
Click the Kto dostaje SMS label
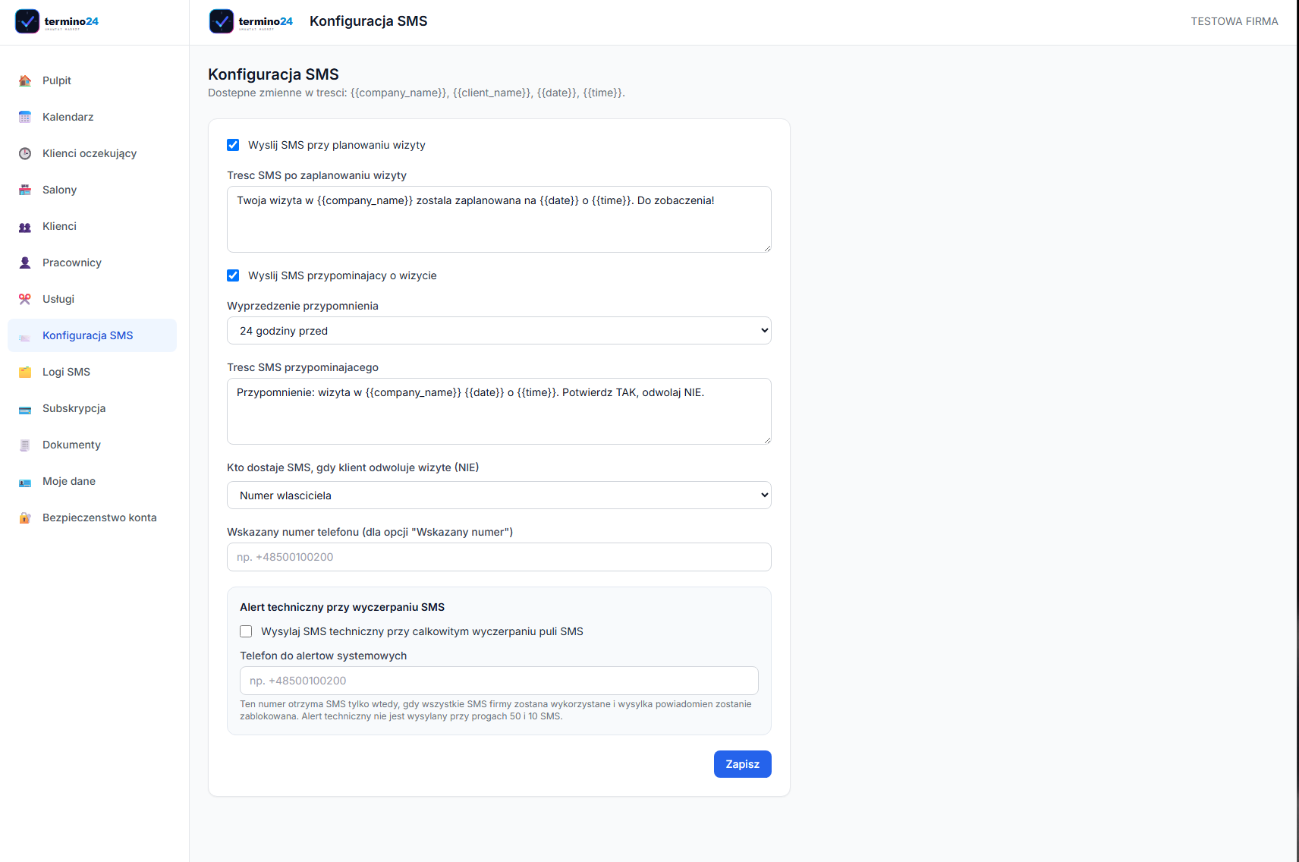pos(353,467)
